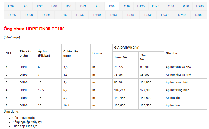The height and width of the screenshot is (129, 209).
Task: Select the D50 tab
Action: 69,6
